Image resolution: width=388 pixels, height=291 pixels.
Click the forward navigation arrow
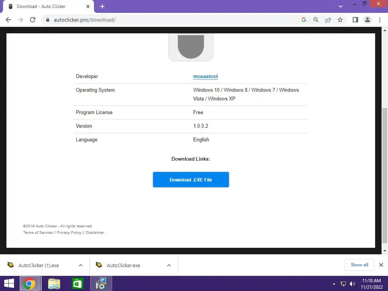pos(20,20)
